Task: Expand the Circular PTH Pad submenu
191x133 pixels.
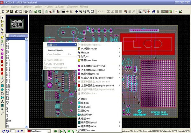Action: (x=99, y=66)
